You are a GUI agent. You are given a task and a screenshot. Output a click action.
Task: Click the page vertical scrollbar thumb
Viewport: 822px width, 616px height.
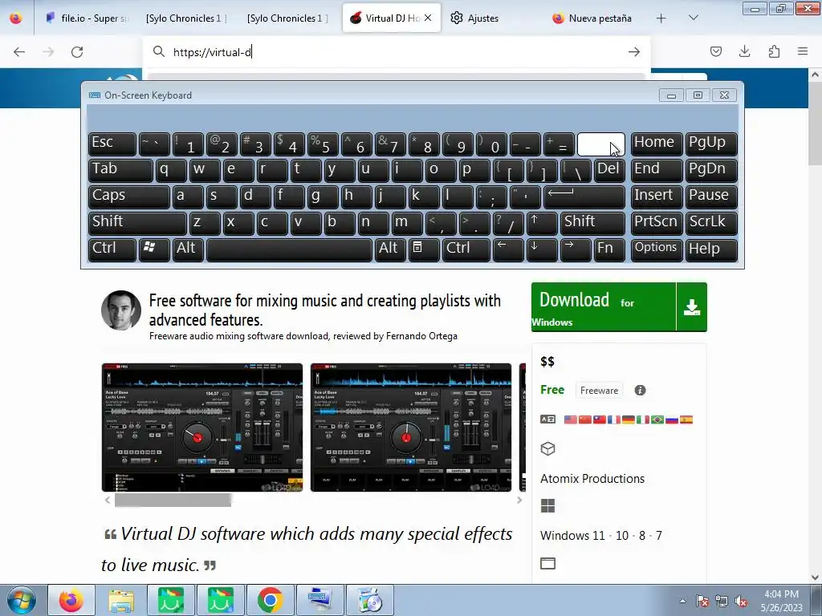click(816, 124)
